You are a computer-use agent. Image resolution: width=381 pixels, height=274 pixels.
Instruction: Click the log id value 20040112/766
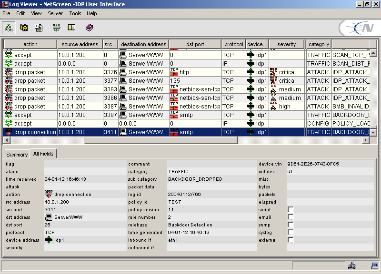184,194
